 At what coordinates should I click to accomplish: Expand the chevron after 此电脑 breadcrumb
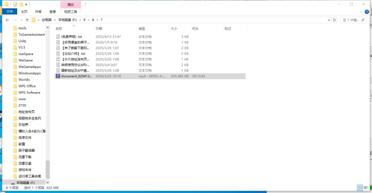pyautogui.click(x=55, y=20)
